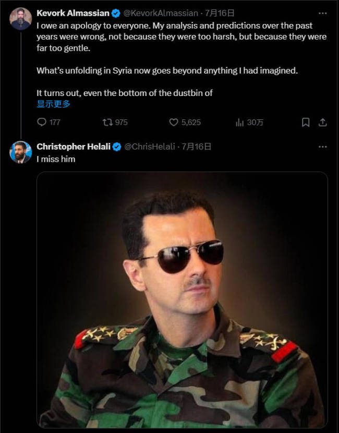Open more options on Christopher Helali's reply

(x=322, y=147)
